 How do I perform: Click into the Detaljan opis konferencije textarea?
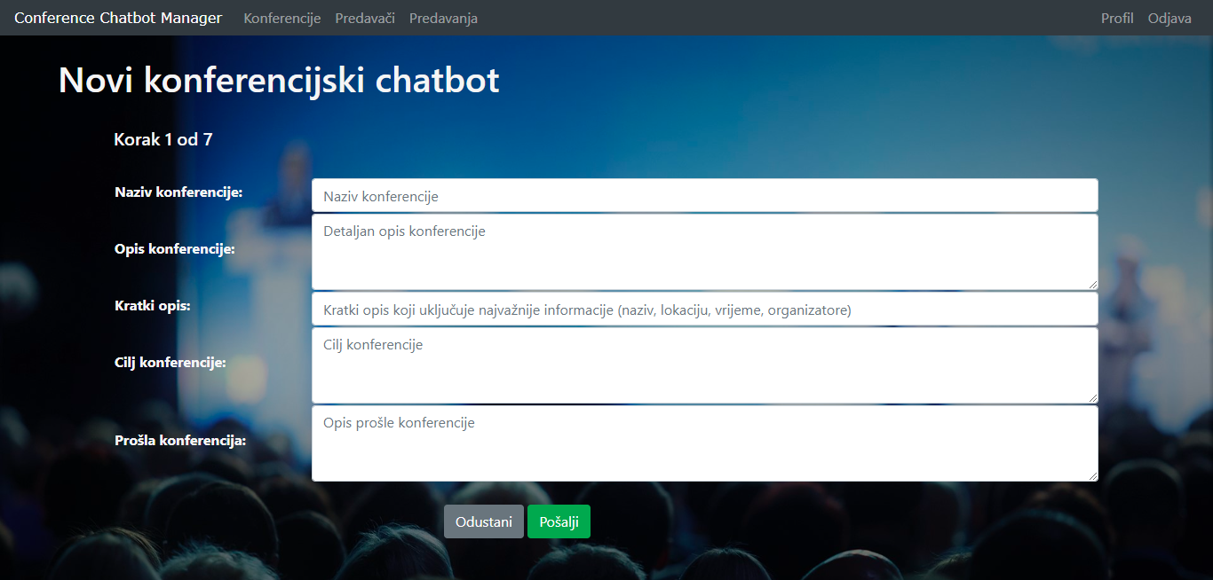click(x=705, y=252)
